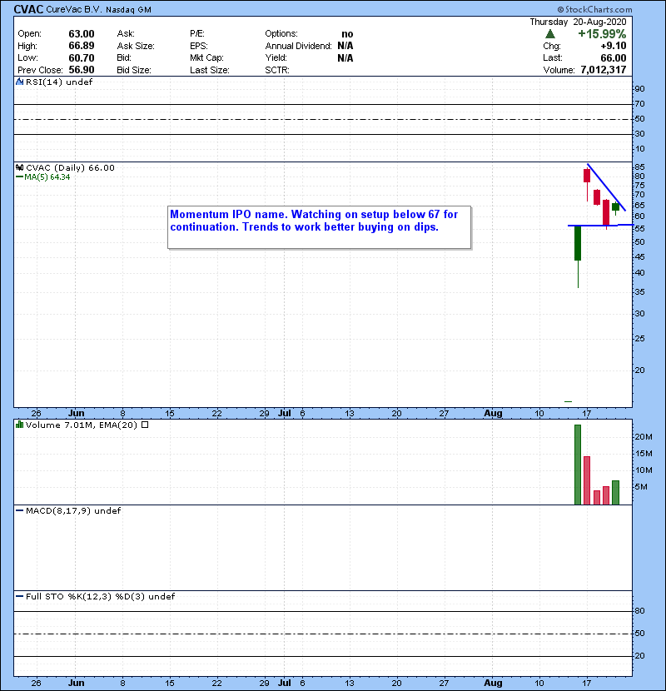
Task: Click the volume bars icon beside Volume 7.01M
Action: click(x=19, y=425)
